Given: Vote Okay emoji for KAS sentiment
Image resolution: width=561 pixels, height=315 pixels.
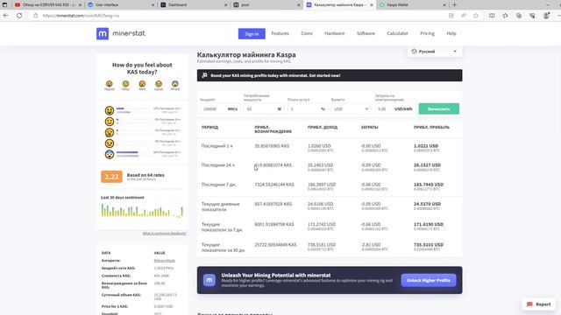Looking at the screenshot, I should [x=125, y=84].
